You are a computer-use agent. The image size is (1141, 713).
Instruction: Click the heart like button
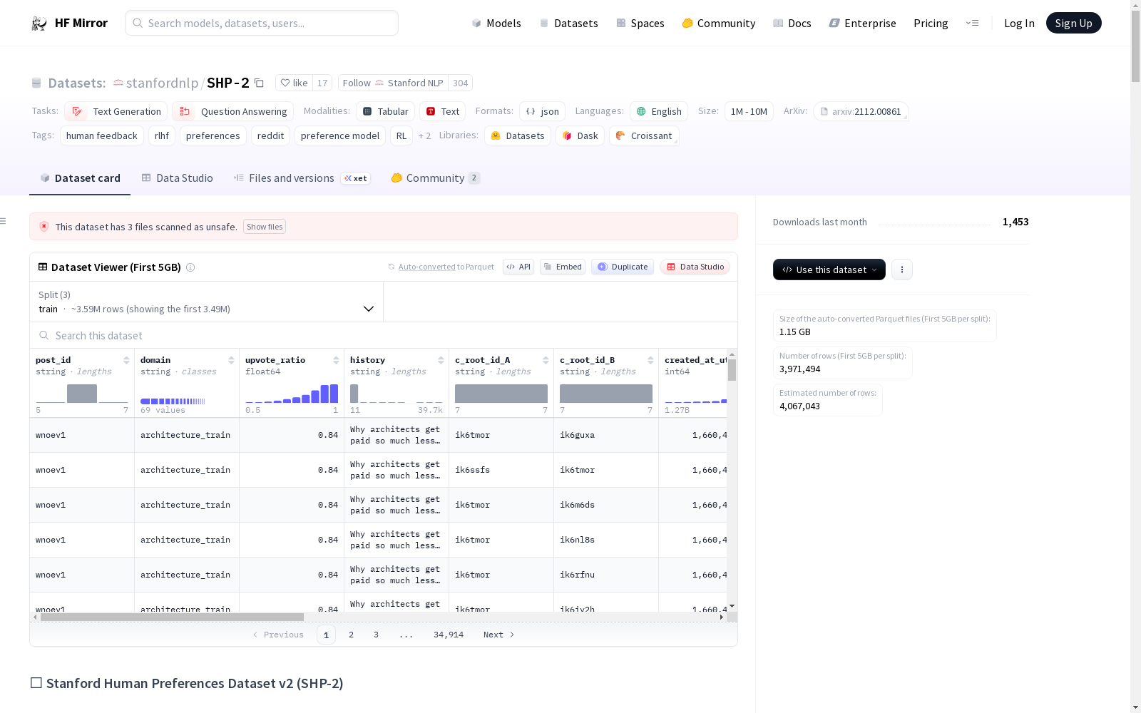coord(294,83)
